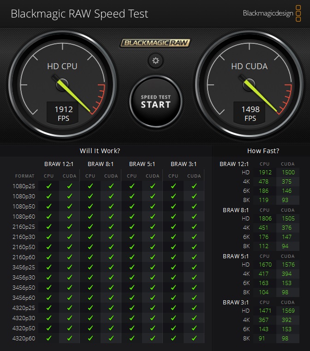The image size is (310, 351).
Task: Click the 2160p30 BRAW 8:1 CUDA checkmark
Action: click(x=111, y=237)
